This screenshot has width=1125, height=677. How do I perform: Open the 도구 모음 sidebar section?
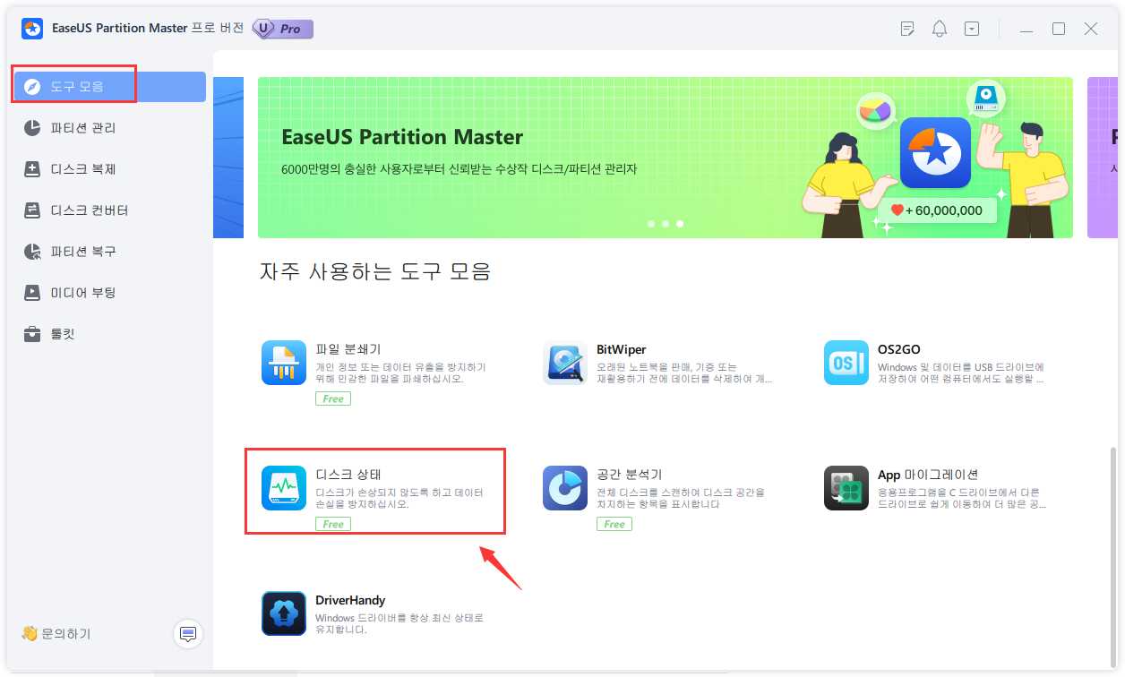(x=109, y=87)
